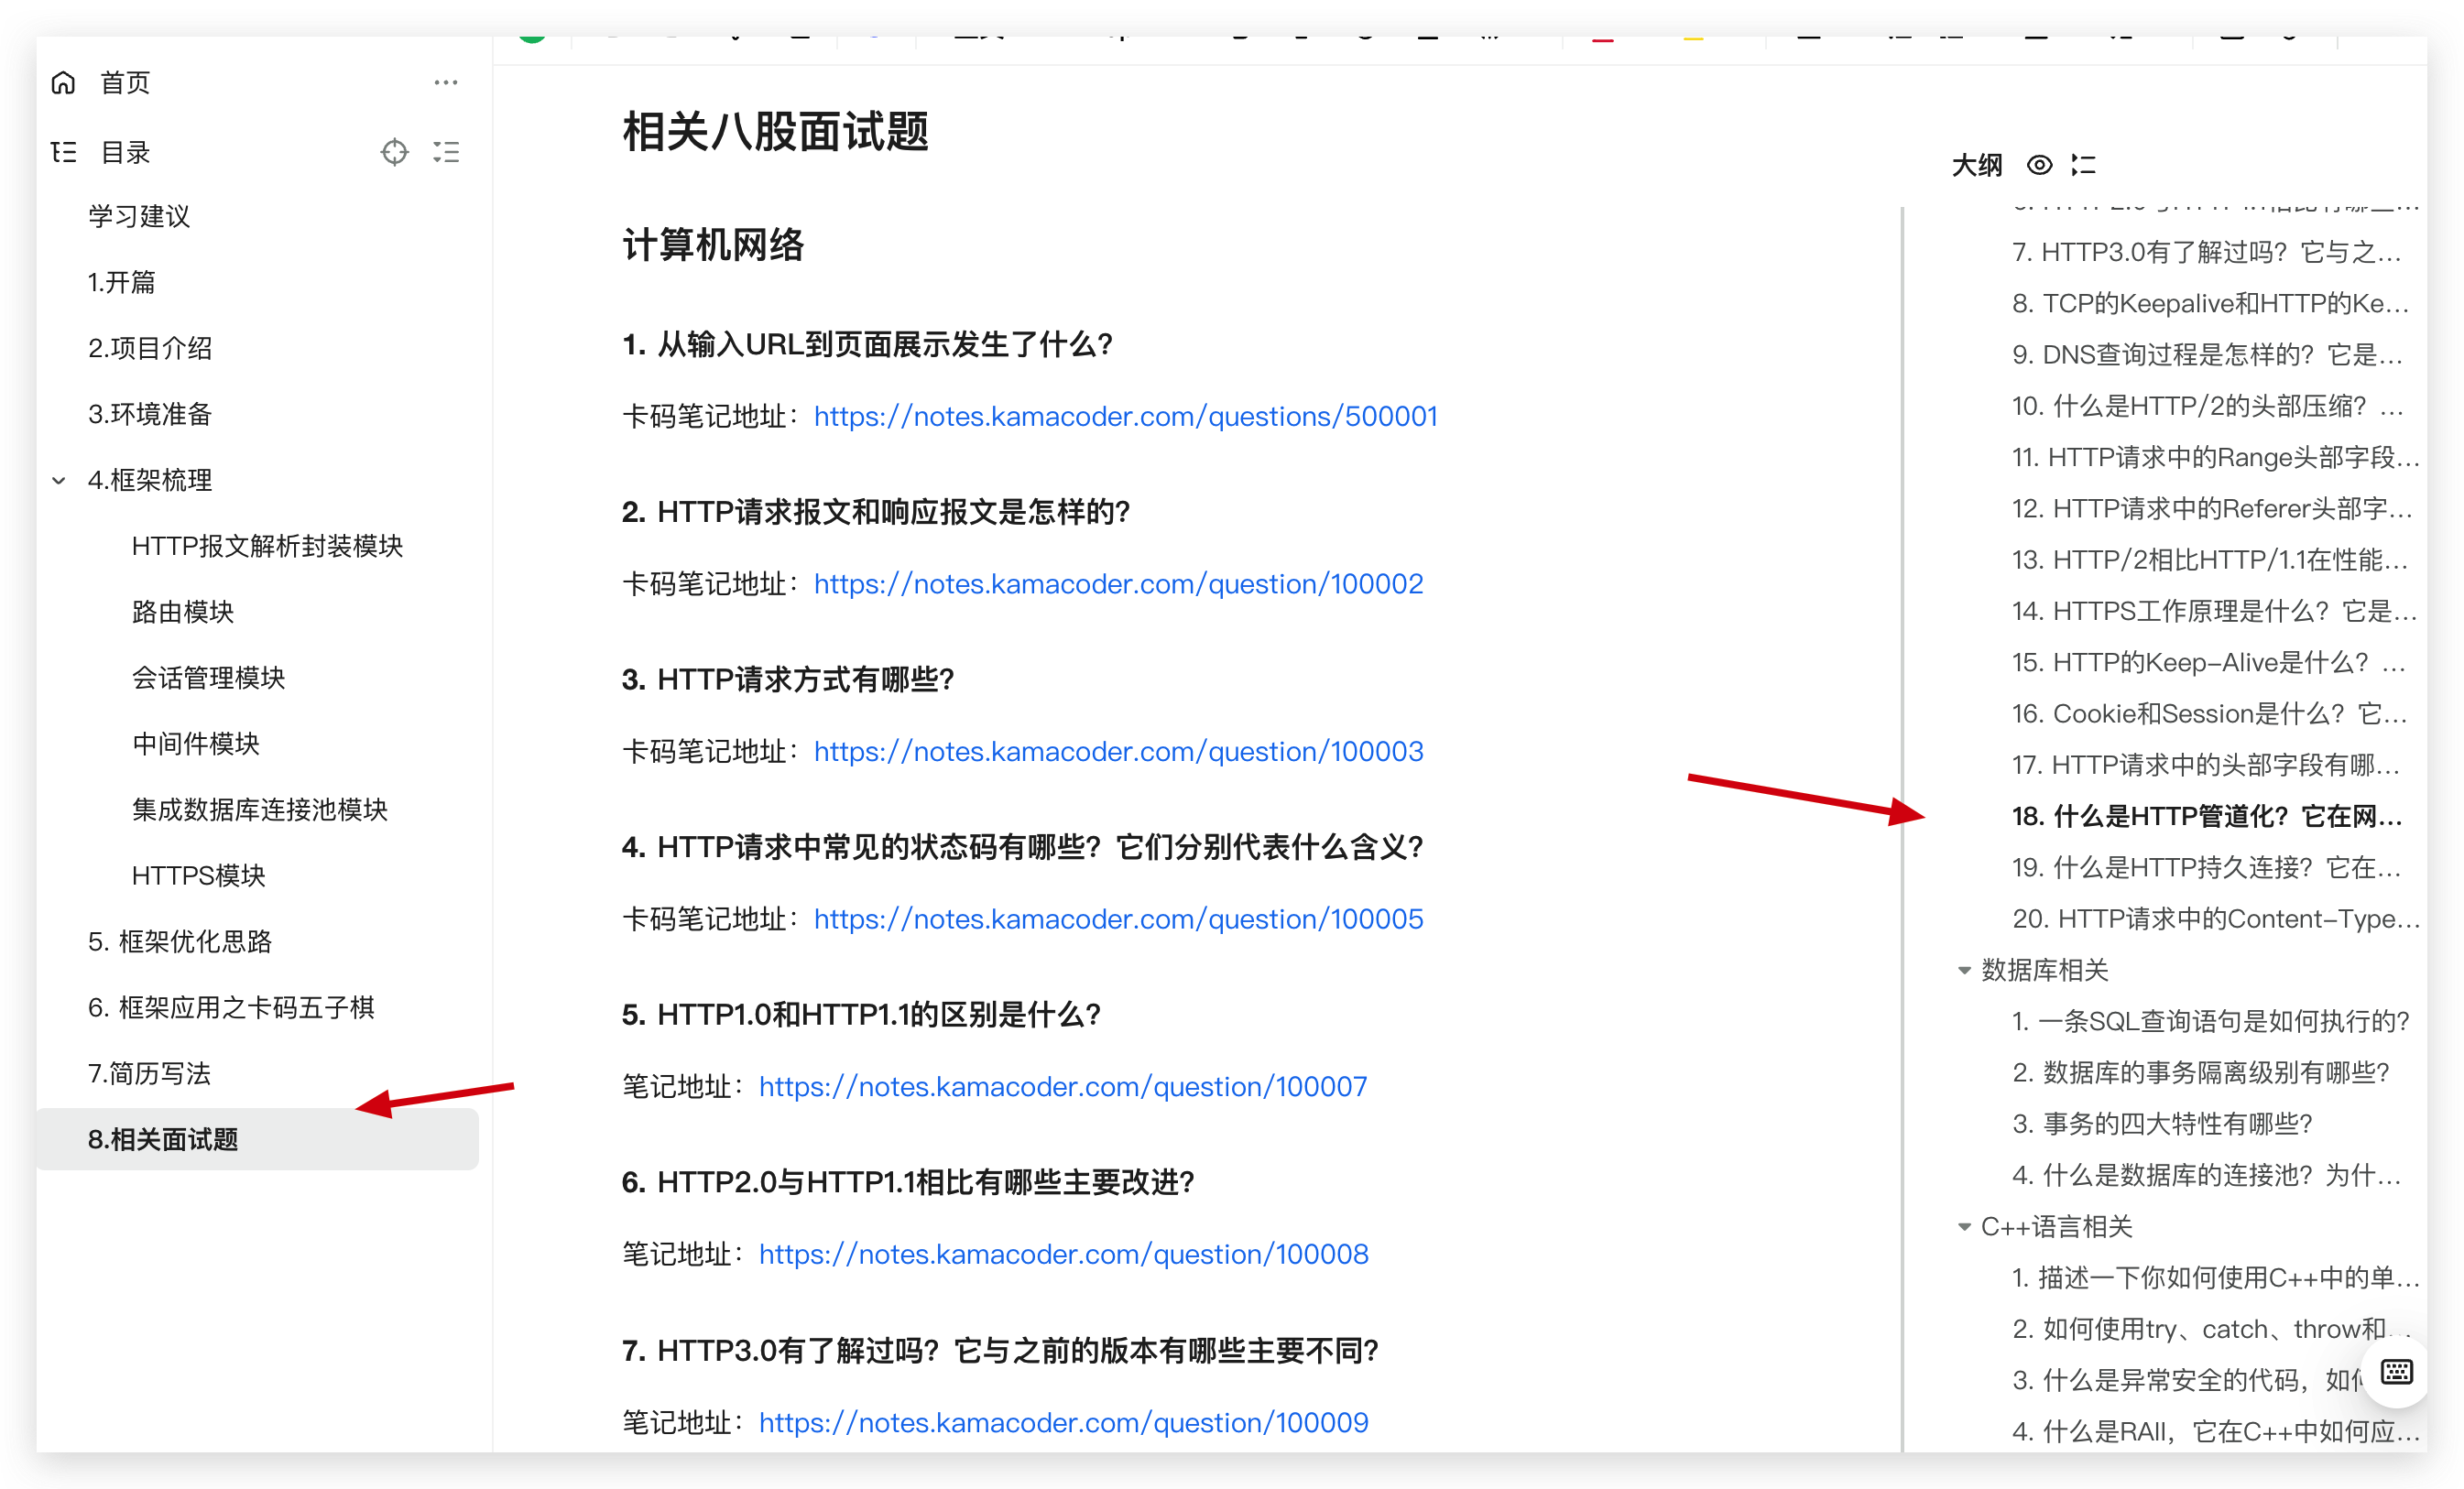
Task: Select 会话管理模块 in the directory
Action: pyautogui.click(x=209, y=678)
